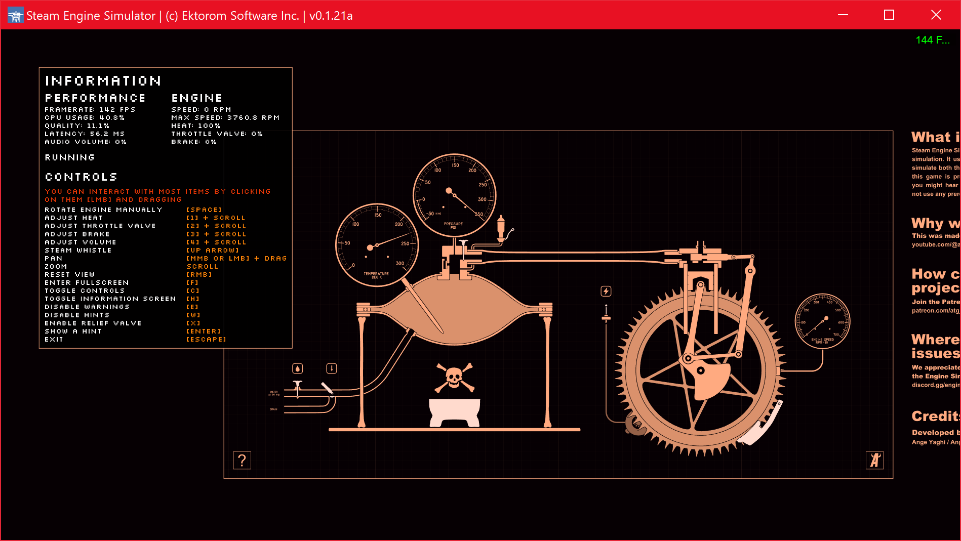Click the temperature gauge dial
961x541 pixels.
(x=377, y=245)
